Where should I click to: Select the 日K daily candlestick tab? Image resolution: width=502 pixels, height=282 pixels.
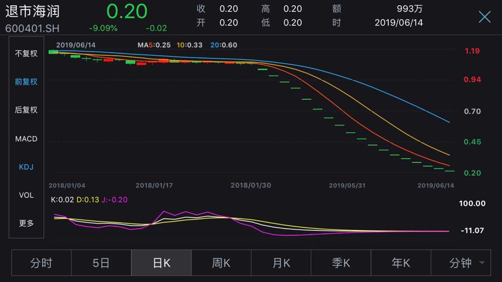click(x=161, y=263)
